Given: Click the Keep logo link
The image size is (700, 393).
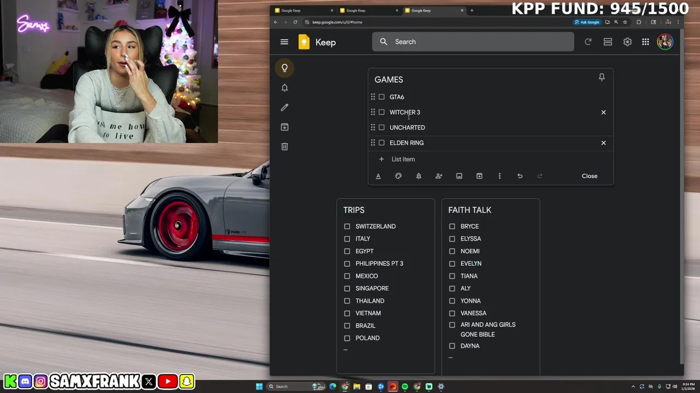Looking at the screenshot, I should [x=317, y=42].
